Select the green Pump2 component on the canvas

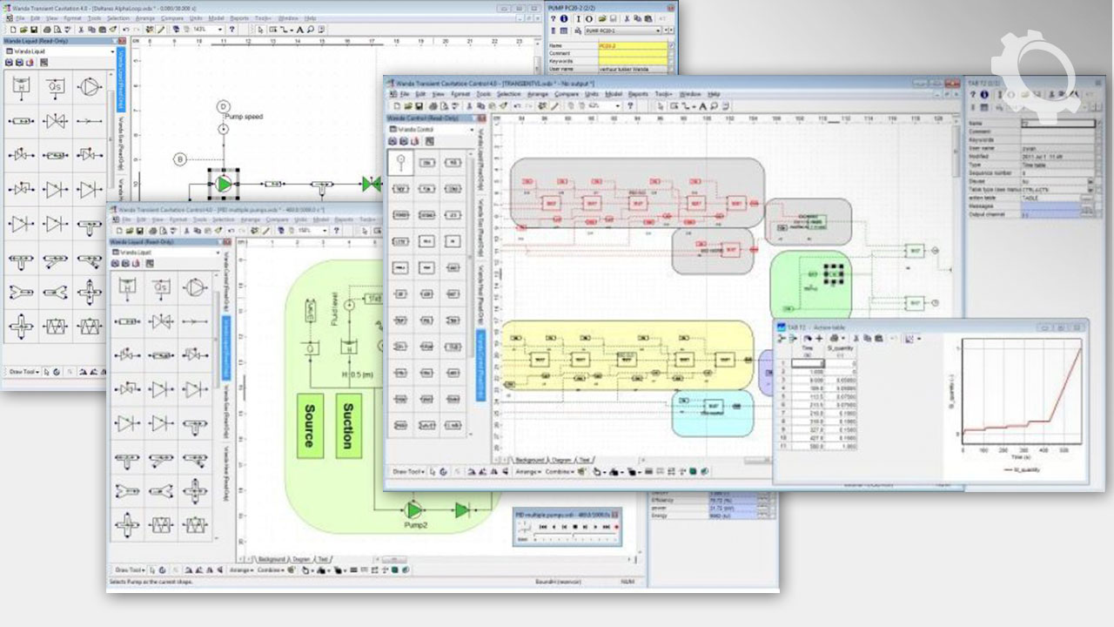[414, 509]
